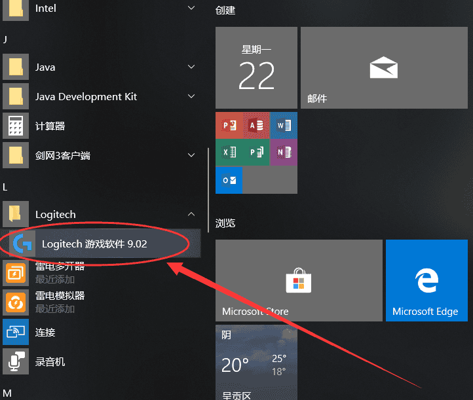Expand the Intel folder chevron
Viewport: 473px width, 400px height.
click(191, 8)
